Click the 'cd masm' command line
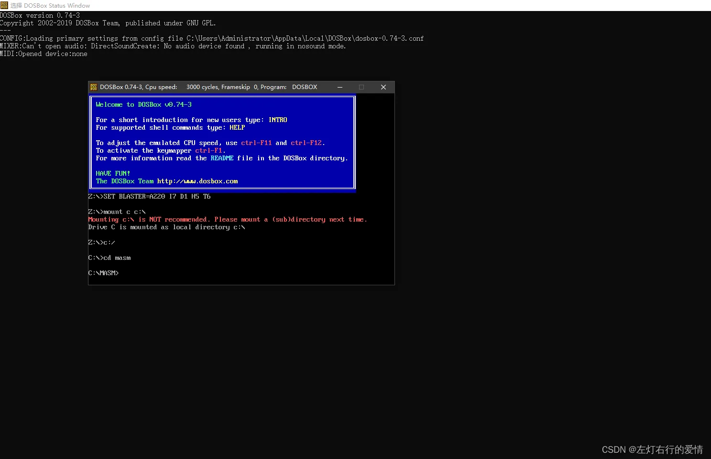 (x=109, y=257)
